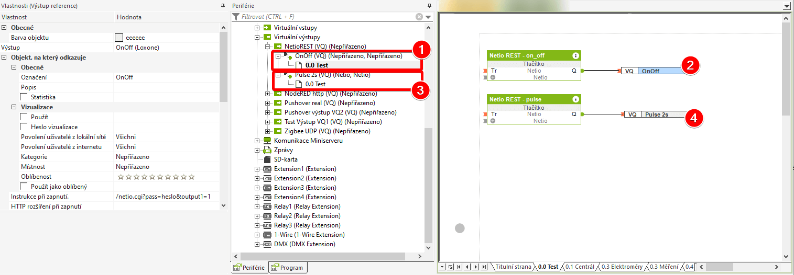Click the DMX extension icon
The image size is (794, 275).
(267, 244)
